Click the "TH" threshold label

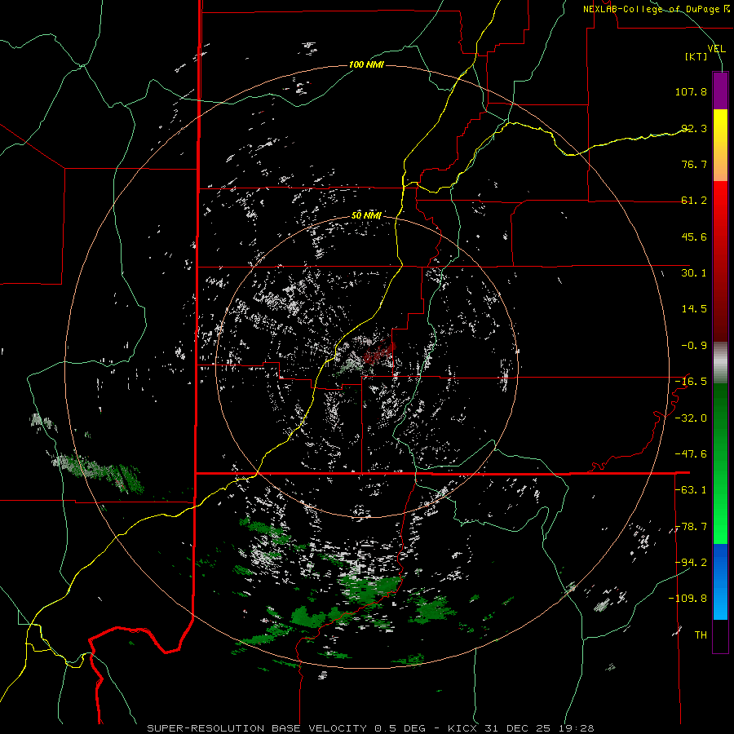pyautogui.click(x=701, y=635)
